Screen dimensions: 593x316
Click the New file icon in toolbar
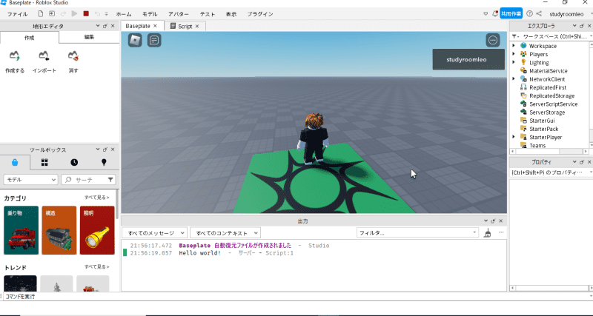pos(41,14)
